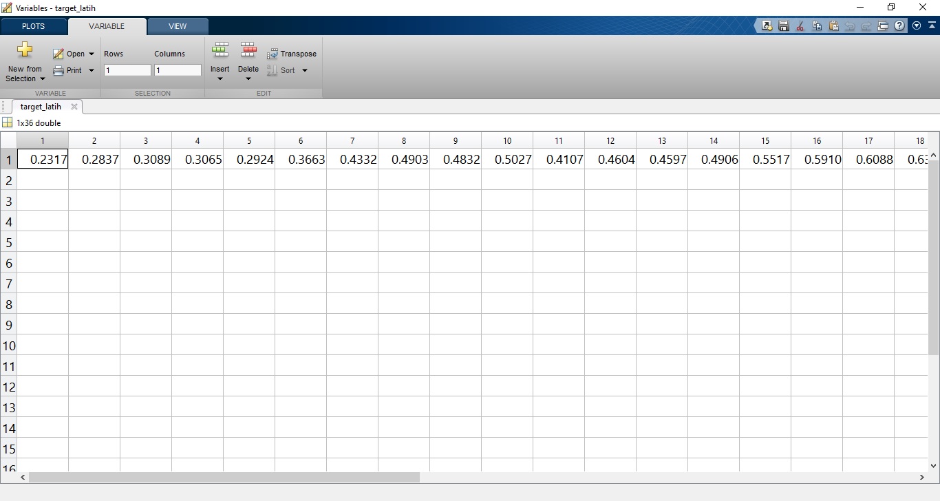Expand the Open dropdown arrow
Image resolution: width=940 pixels, height=501 pixels.
[x=92, y=54]
